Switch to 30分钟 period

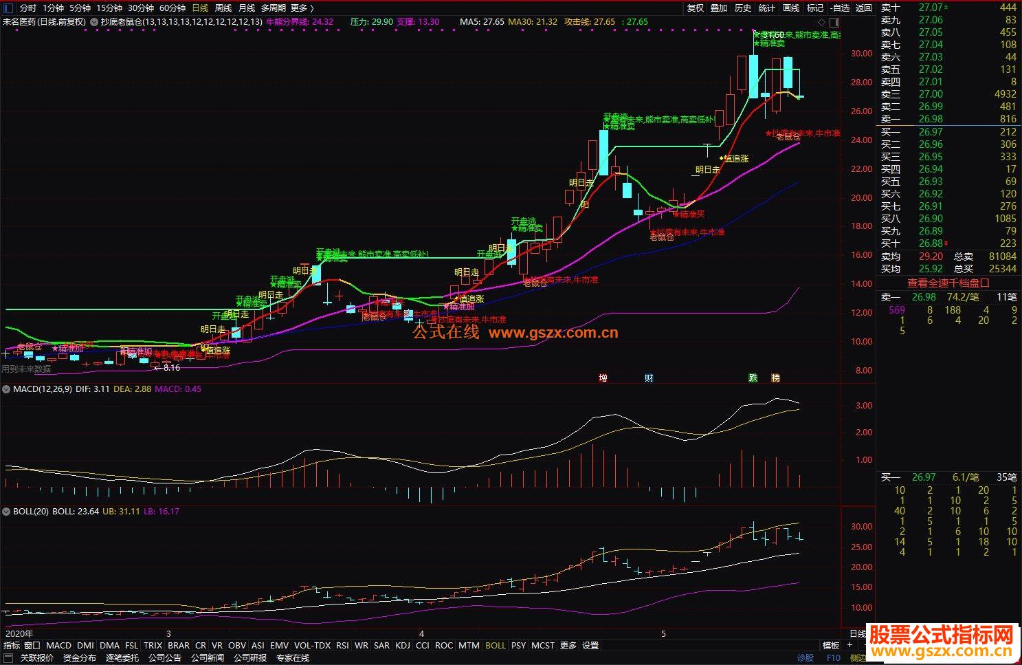tap(140, 8)
